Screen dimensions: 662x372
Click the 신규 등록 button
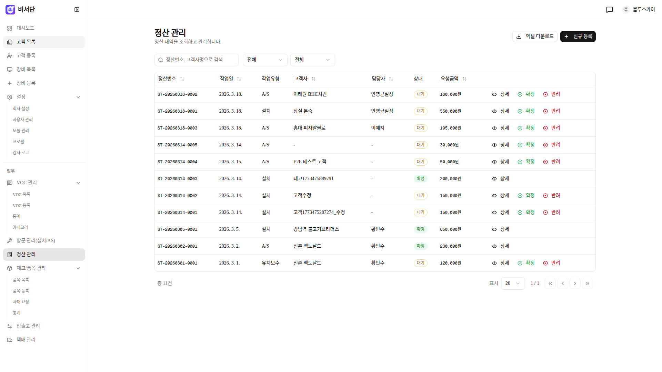(578, 37)
